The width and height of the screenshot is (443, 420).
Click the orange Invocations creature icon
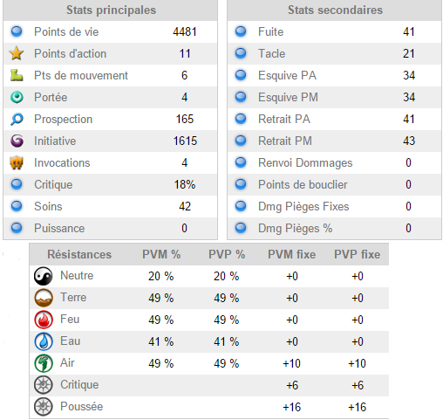point(17,162)
